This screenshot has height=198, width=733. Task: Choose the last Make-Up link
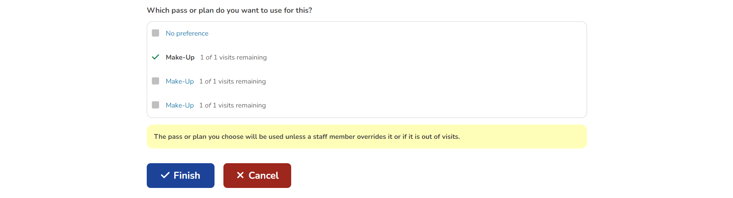tap(180, 105)
